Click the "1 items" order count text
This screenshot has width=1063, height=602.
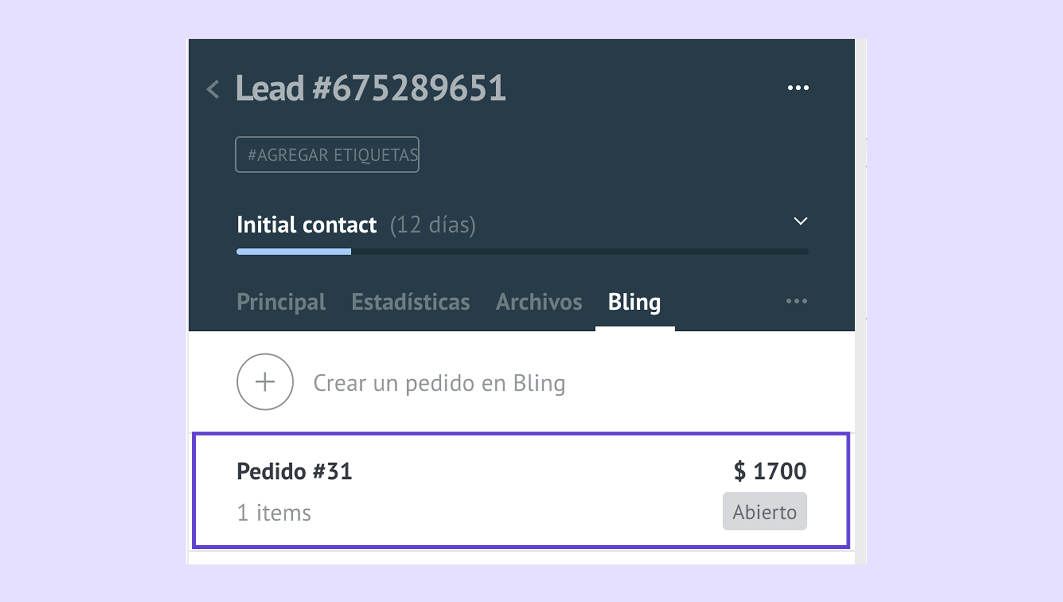click(x=274, y=513)
